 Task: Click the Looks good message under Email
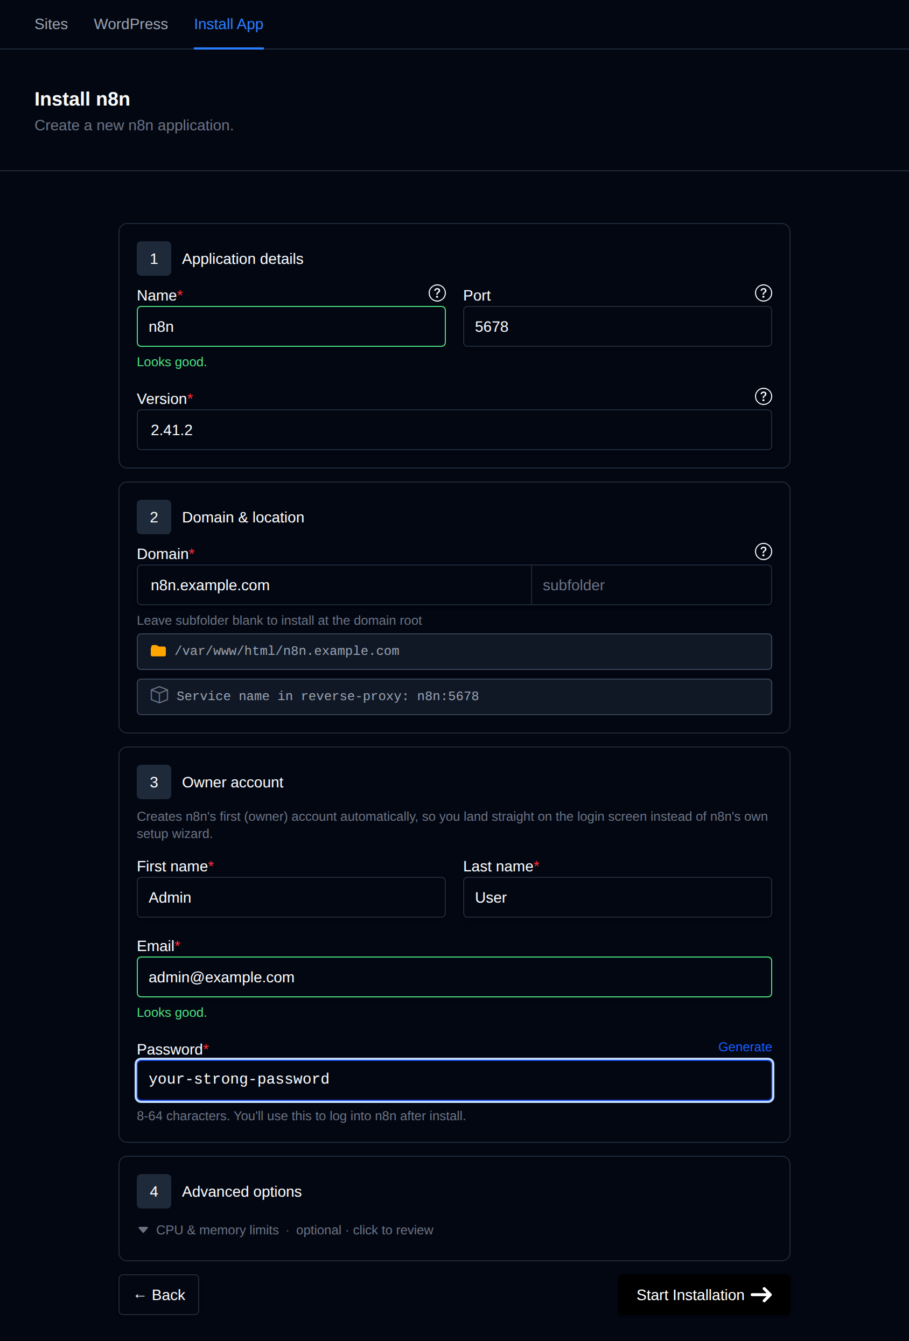click(x=171, y=1012)
